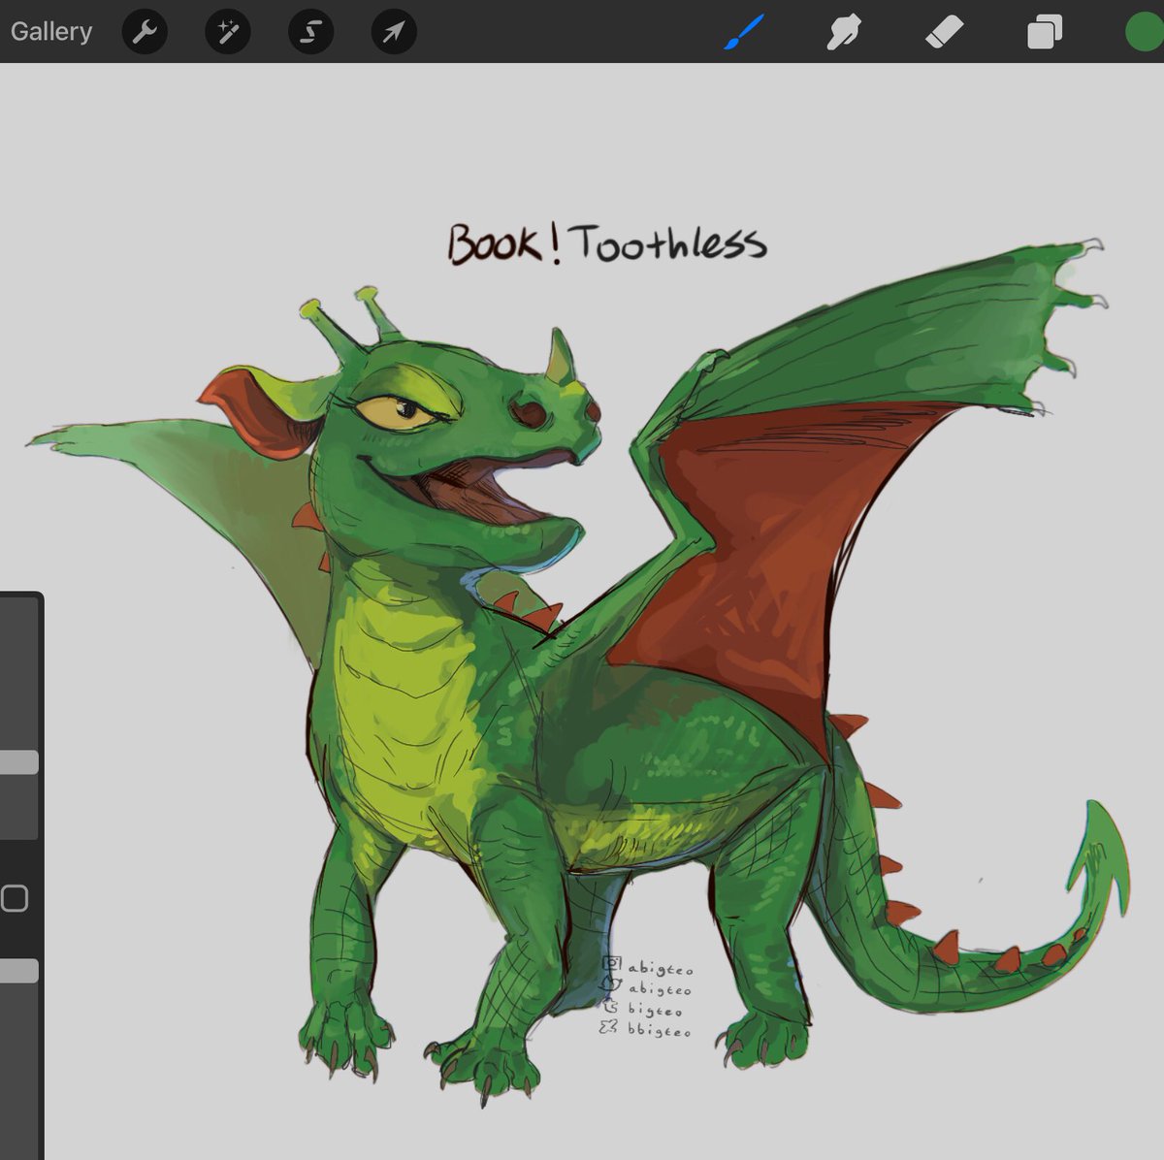Click the dragon's arrow-shaped tail tip
Viewport: 1164px width, 1160px height.
click(1101, 858)
